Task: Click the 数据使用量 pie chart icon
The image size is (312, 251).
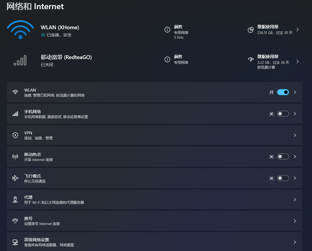Action: pyautogui.click(x=251, y=30)
